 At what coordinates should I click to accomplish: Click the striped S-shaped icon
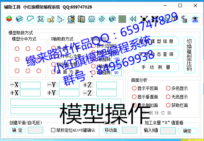click(x=102, y=19)
